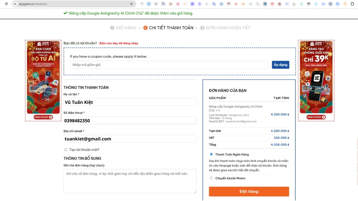Click the Đơn Hàng Hoàn Tất step
This screenshot has height=201, width=358.
click(228, 28)
